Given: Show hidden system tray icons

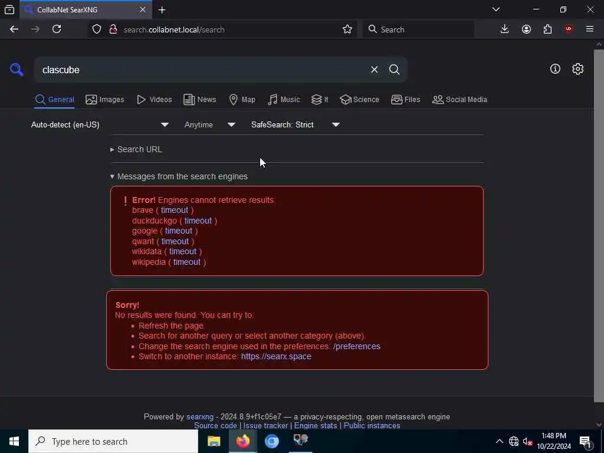Looking at the screenshot, I should tap(499, 441).
